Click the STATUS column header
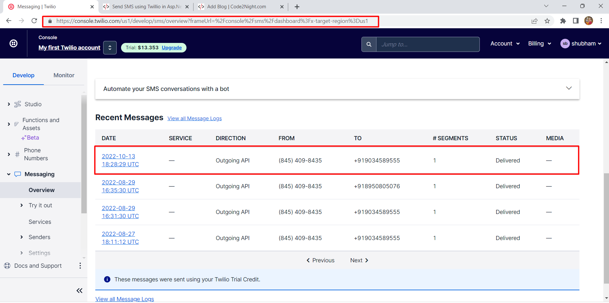 coord(506,138)
